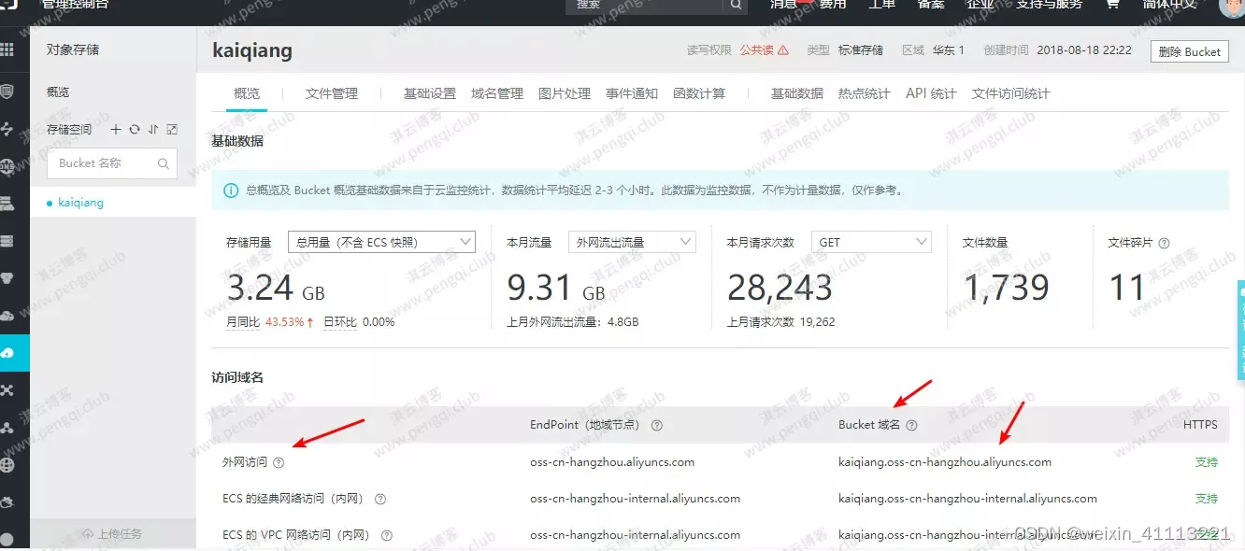Click the apps grid icon at top of sidebar
This screenshot has height=551, width=1245.
[x=13, y=48]
